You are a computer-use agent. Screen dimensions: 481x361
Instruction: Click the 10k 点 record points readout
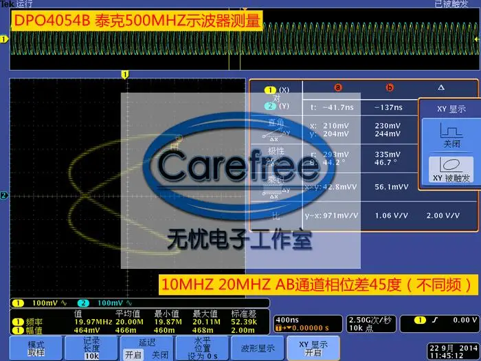coord(361,328)
